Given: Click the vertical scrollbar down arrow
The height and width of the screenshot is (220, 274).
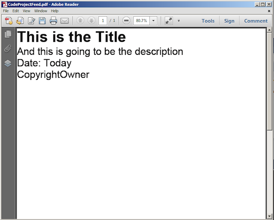Looking at the screenshot, I should coord(269,216).
